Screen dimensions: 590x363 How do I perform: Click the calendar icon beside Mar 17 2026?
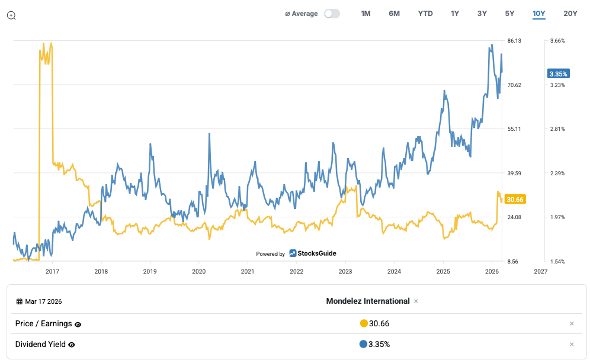pyautogui.click(x=20, y=301)
